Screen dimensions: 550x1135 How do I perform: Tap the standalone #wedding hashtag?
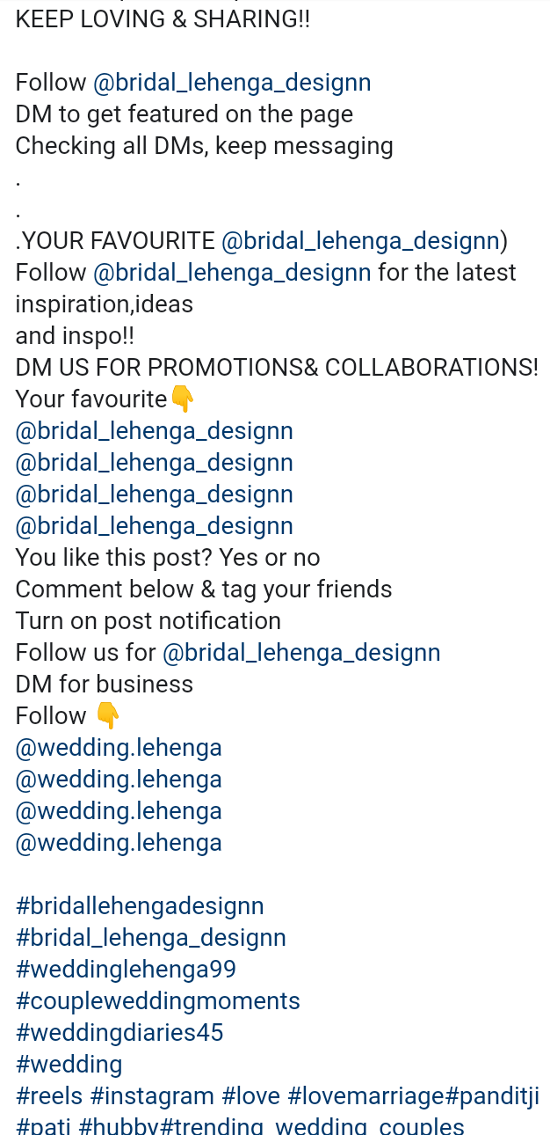(x=69, y=1065)
